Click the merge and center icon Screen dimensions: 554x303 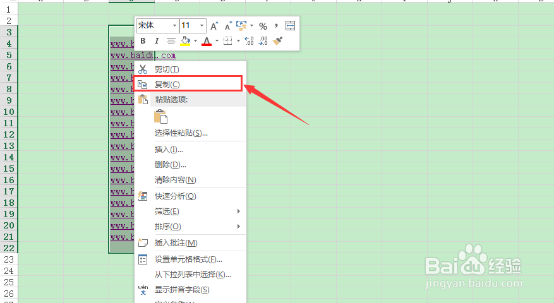(290, 25)
